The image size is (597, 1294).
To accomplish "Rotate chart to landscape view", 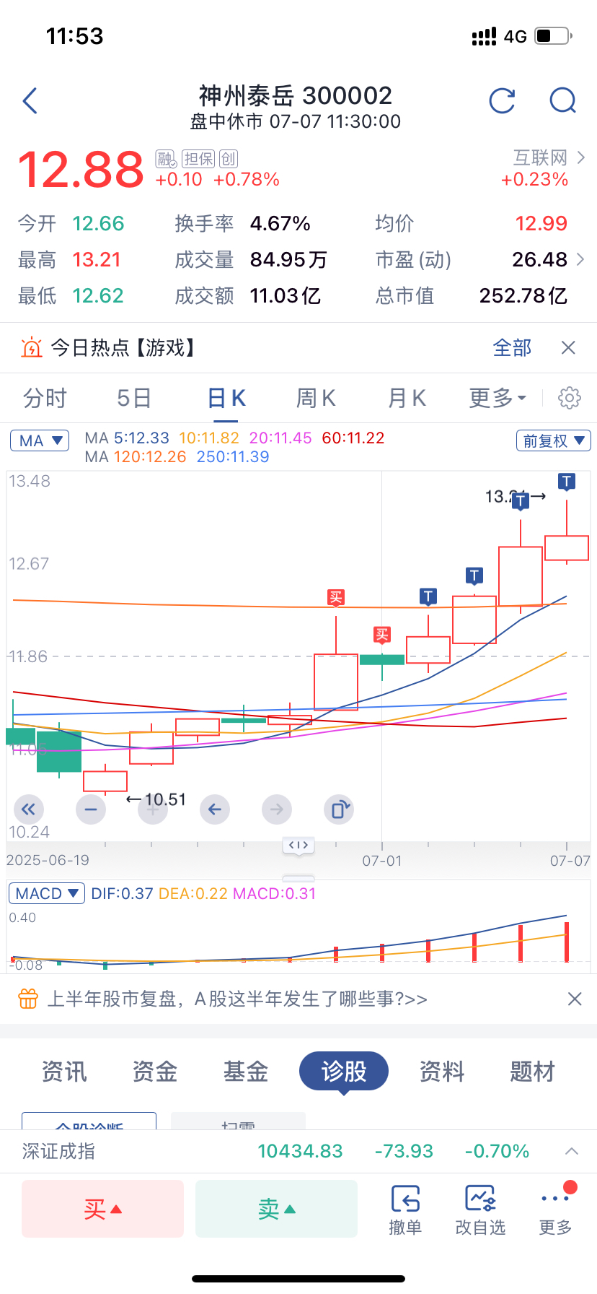I will [x=340, y=809].
